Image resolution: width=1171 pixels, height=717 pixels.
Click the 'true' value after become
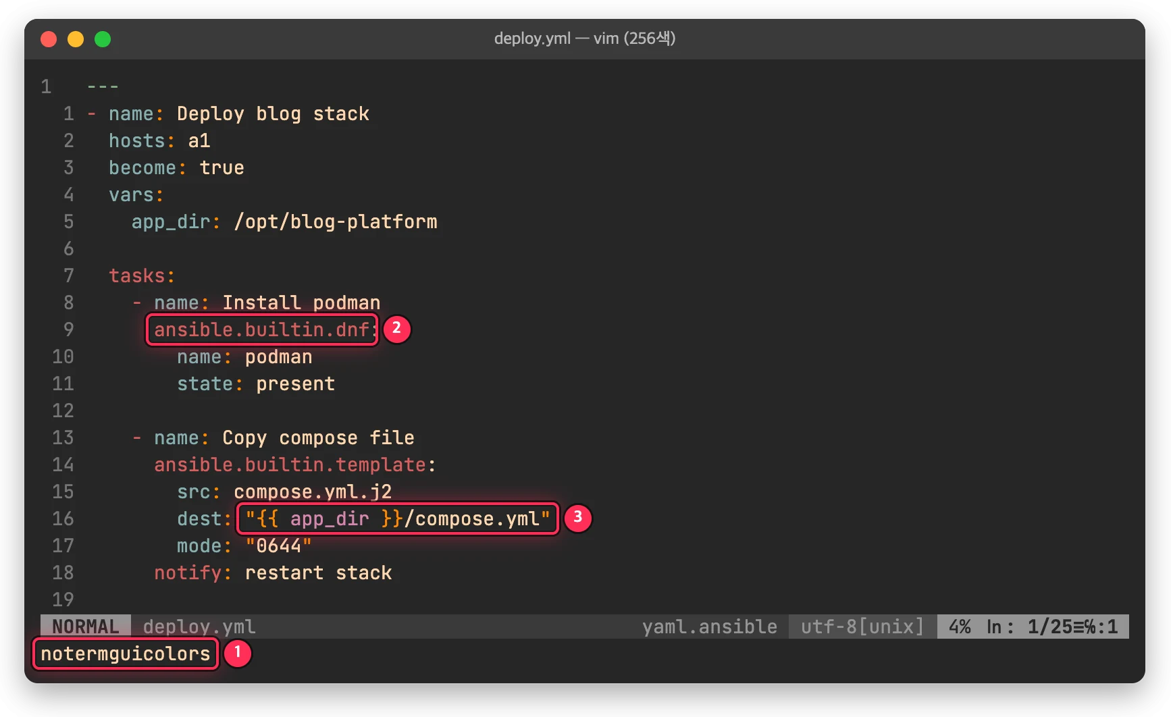[222, 167]
